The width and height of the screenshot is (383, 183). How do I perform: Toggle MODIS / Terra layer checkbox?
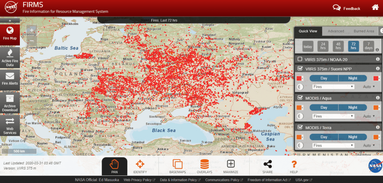click(300, 127)
